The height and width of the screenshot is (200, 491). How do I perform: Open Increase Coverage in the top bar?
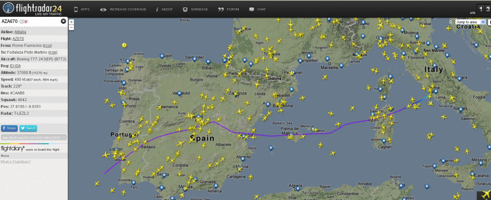pyautogui.click(x=123, y=10)
